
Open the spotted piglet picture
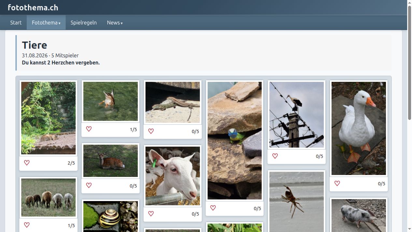point(359,215)
